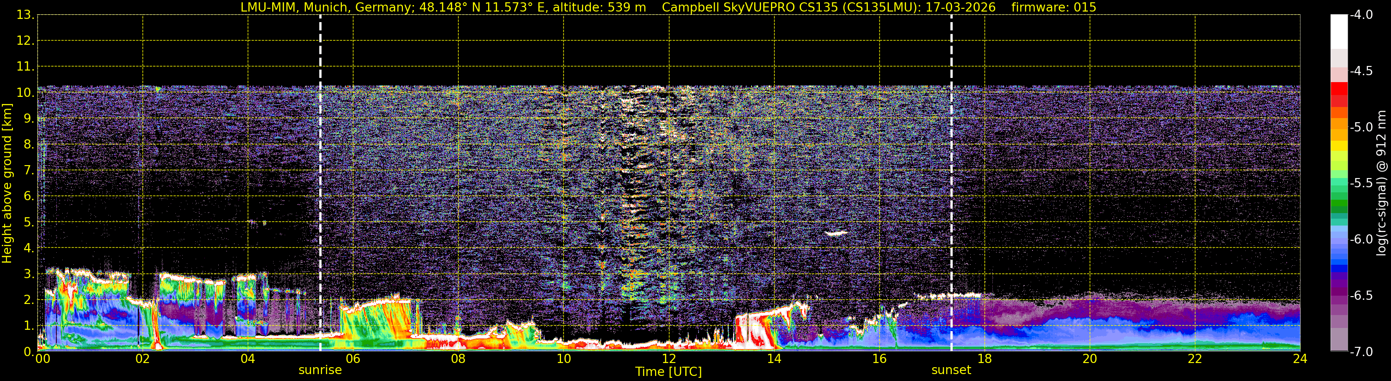Click the height axis tick label '13.'
The width and height of the screenshot is (1391, 381).
coord(25,15)
